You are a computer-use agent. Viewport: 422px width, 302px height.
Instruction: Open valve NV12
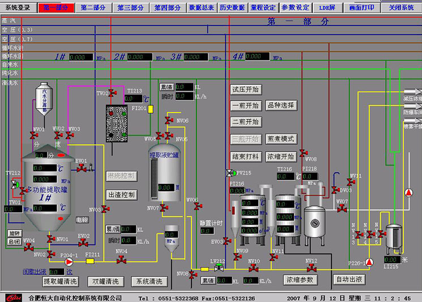coord(312,268)
